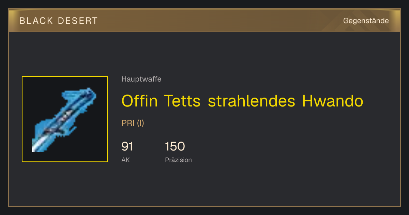409x215 pixels.
Task: Click the 91 attack value
Action: [127, 146]
